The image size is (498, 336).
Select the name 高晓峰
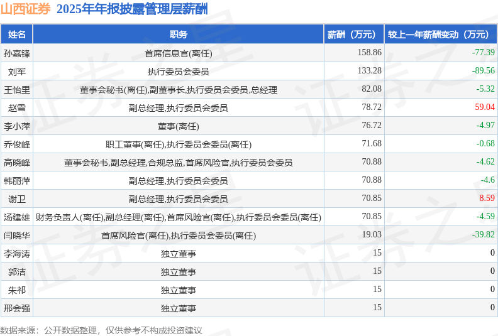pos(17,163)
